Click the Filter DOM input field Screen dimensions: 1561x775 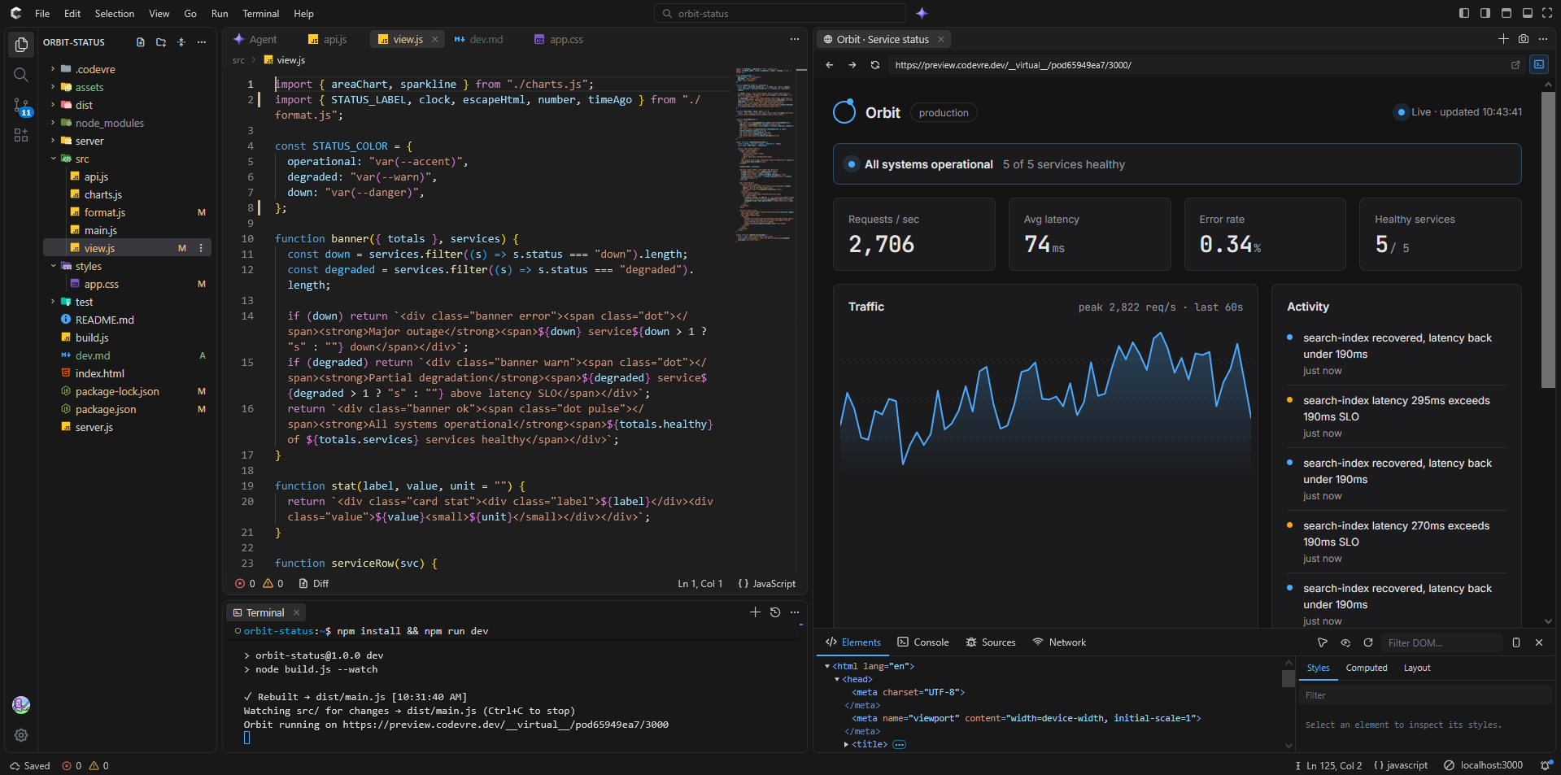(1441, 642)
